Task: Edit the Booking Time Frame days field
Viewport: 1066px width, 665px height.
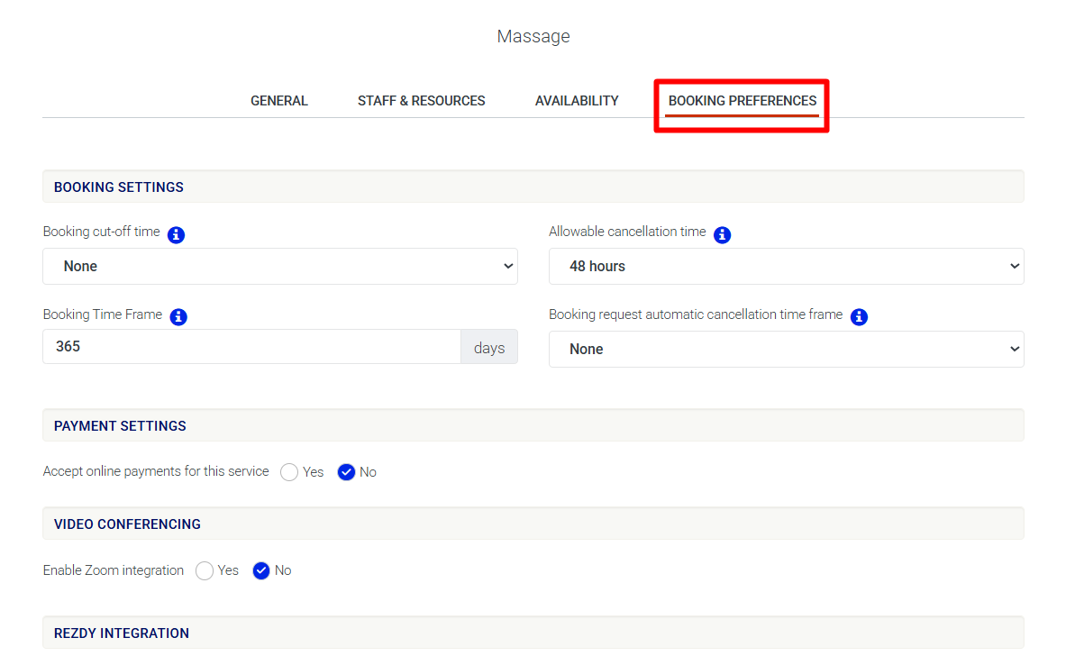Action: [251, 347]
